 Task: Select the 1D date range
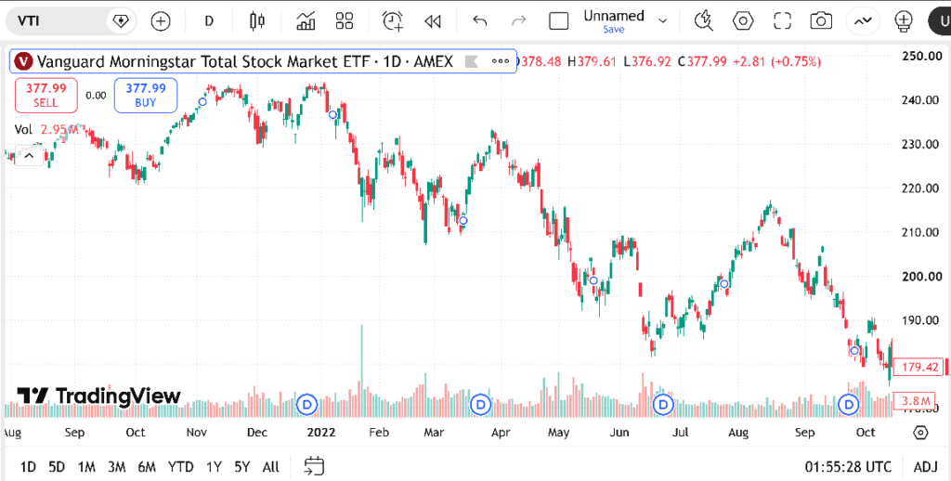28,467
